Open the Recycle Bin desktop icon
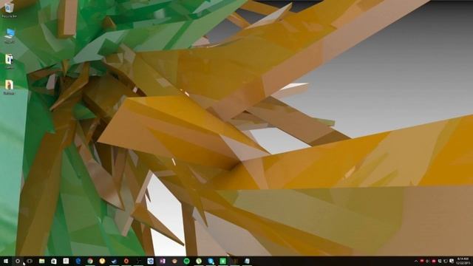Screen dimensions: 473x266 click(9, 9)
